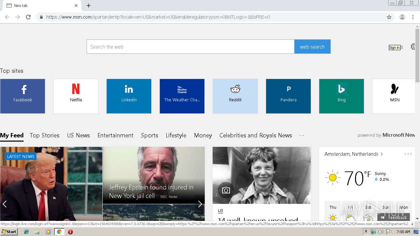This screenshot has height=236, width=420.
Task: Bookmark this page with the star icon
Action: click(389, 17)
